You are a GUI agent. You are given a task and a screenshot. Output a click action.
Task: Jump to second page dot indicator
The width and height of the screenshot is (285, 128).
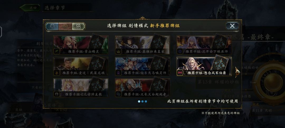[x=142, y=101]
